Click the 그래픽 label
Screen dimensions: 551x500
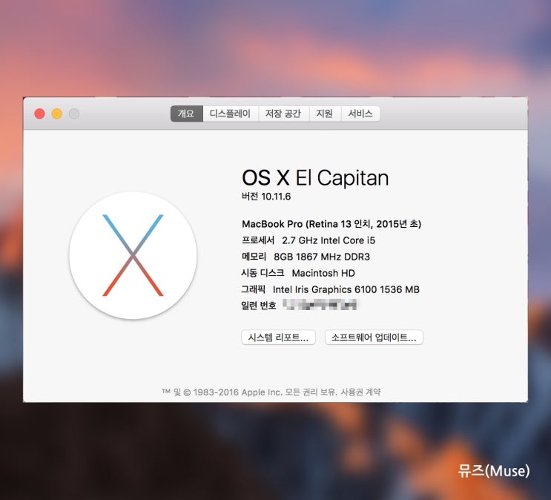tap(253, 290)
